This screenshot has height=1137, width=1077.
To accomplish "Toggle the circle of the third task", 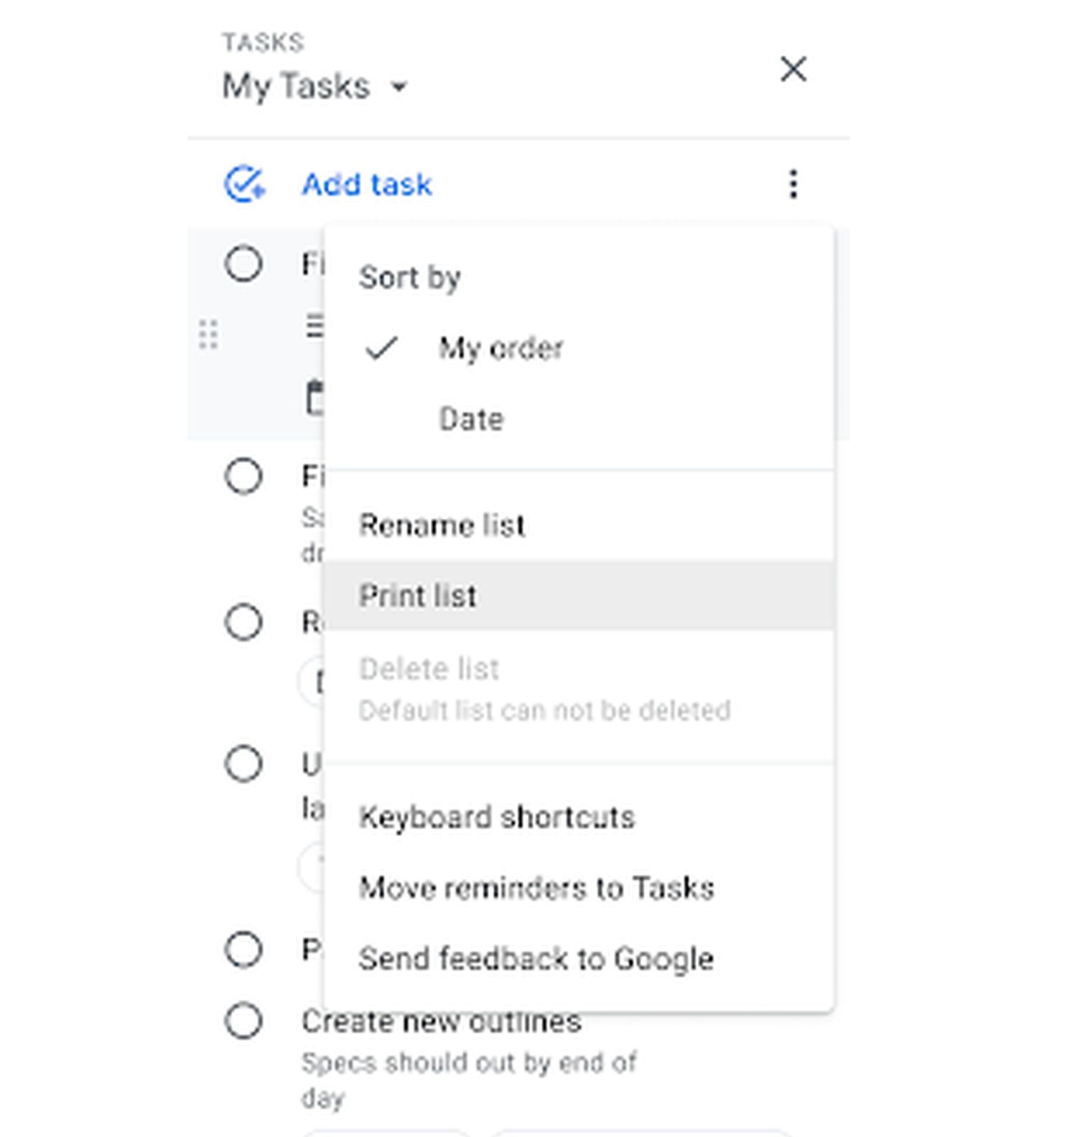I will (243, 622).
